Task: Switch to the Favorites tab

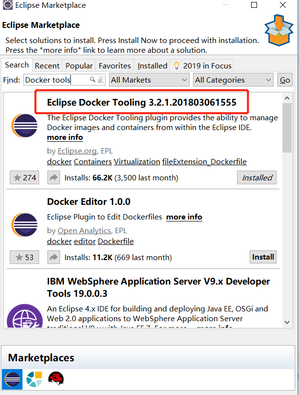Action: (x=115, y=66)
